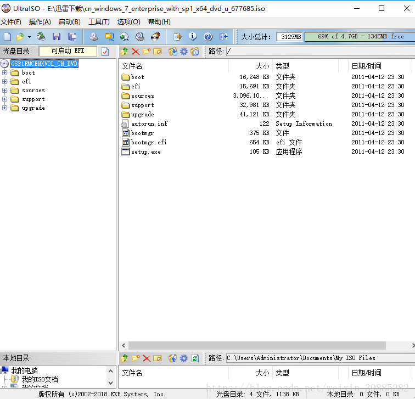415x399 pixels.
Task: Click the Compress ISO icon
Action: [x=109, y=37]
